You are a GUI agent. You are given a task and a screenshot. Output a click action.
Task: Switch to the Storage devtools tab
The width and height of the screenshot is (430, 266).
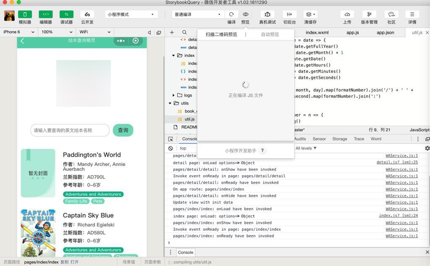(x=340, y=139)
